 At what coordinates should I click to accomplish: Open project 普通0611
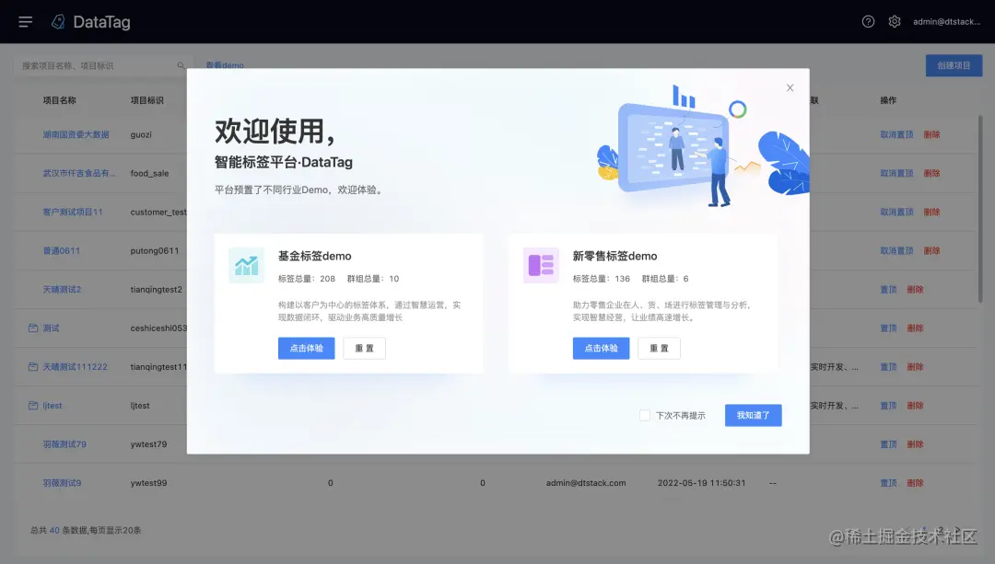click(x=62, y=251)
